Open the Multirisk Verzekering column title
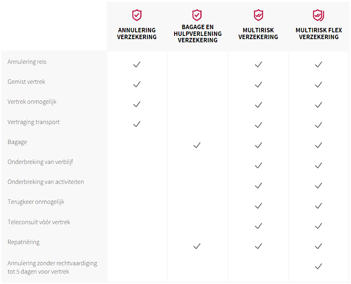 click(258, 34)
